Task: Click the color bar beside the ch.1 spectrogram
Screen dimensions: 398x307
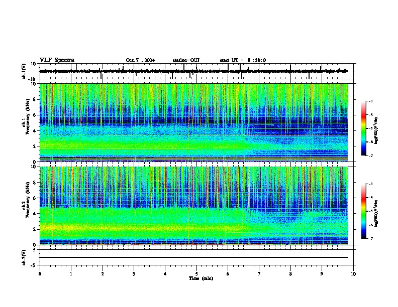Action: click(363, 128)
